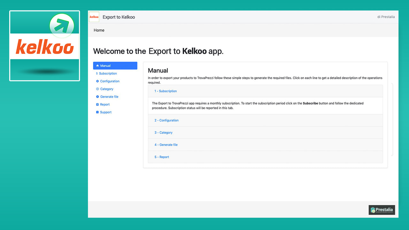Open the 'di Prestalia' developer link
This screenshot has height=230, width=409.
(386, 17)
